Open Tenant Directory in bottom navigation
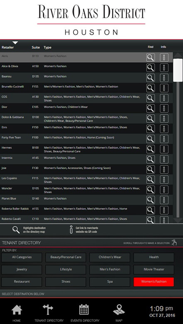183x324 pixels. click(49, 313)
